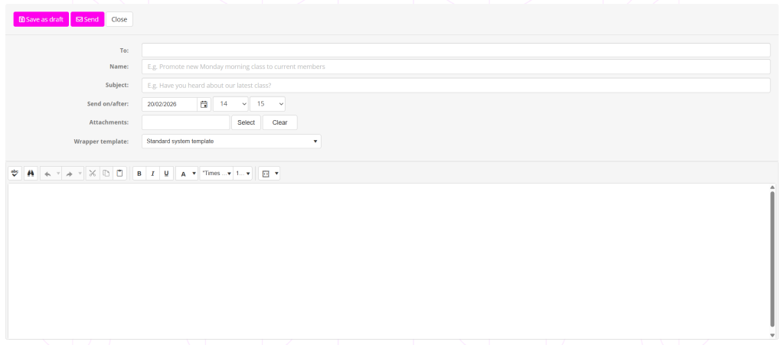Click the Save as draft button
Screen dimensions: 784x345
(x=41, y=19)
